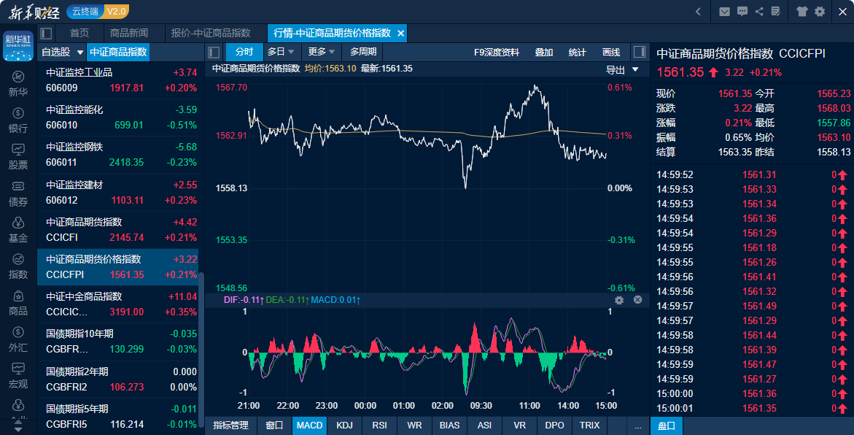Open the 宏观 sidebar section
Viewport: 854px width, 435px height.
tap(18, 376)
